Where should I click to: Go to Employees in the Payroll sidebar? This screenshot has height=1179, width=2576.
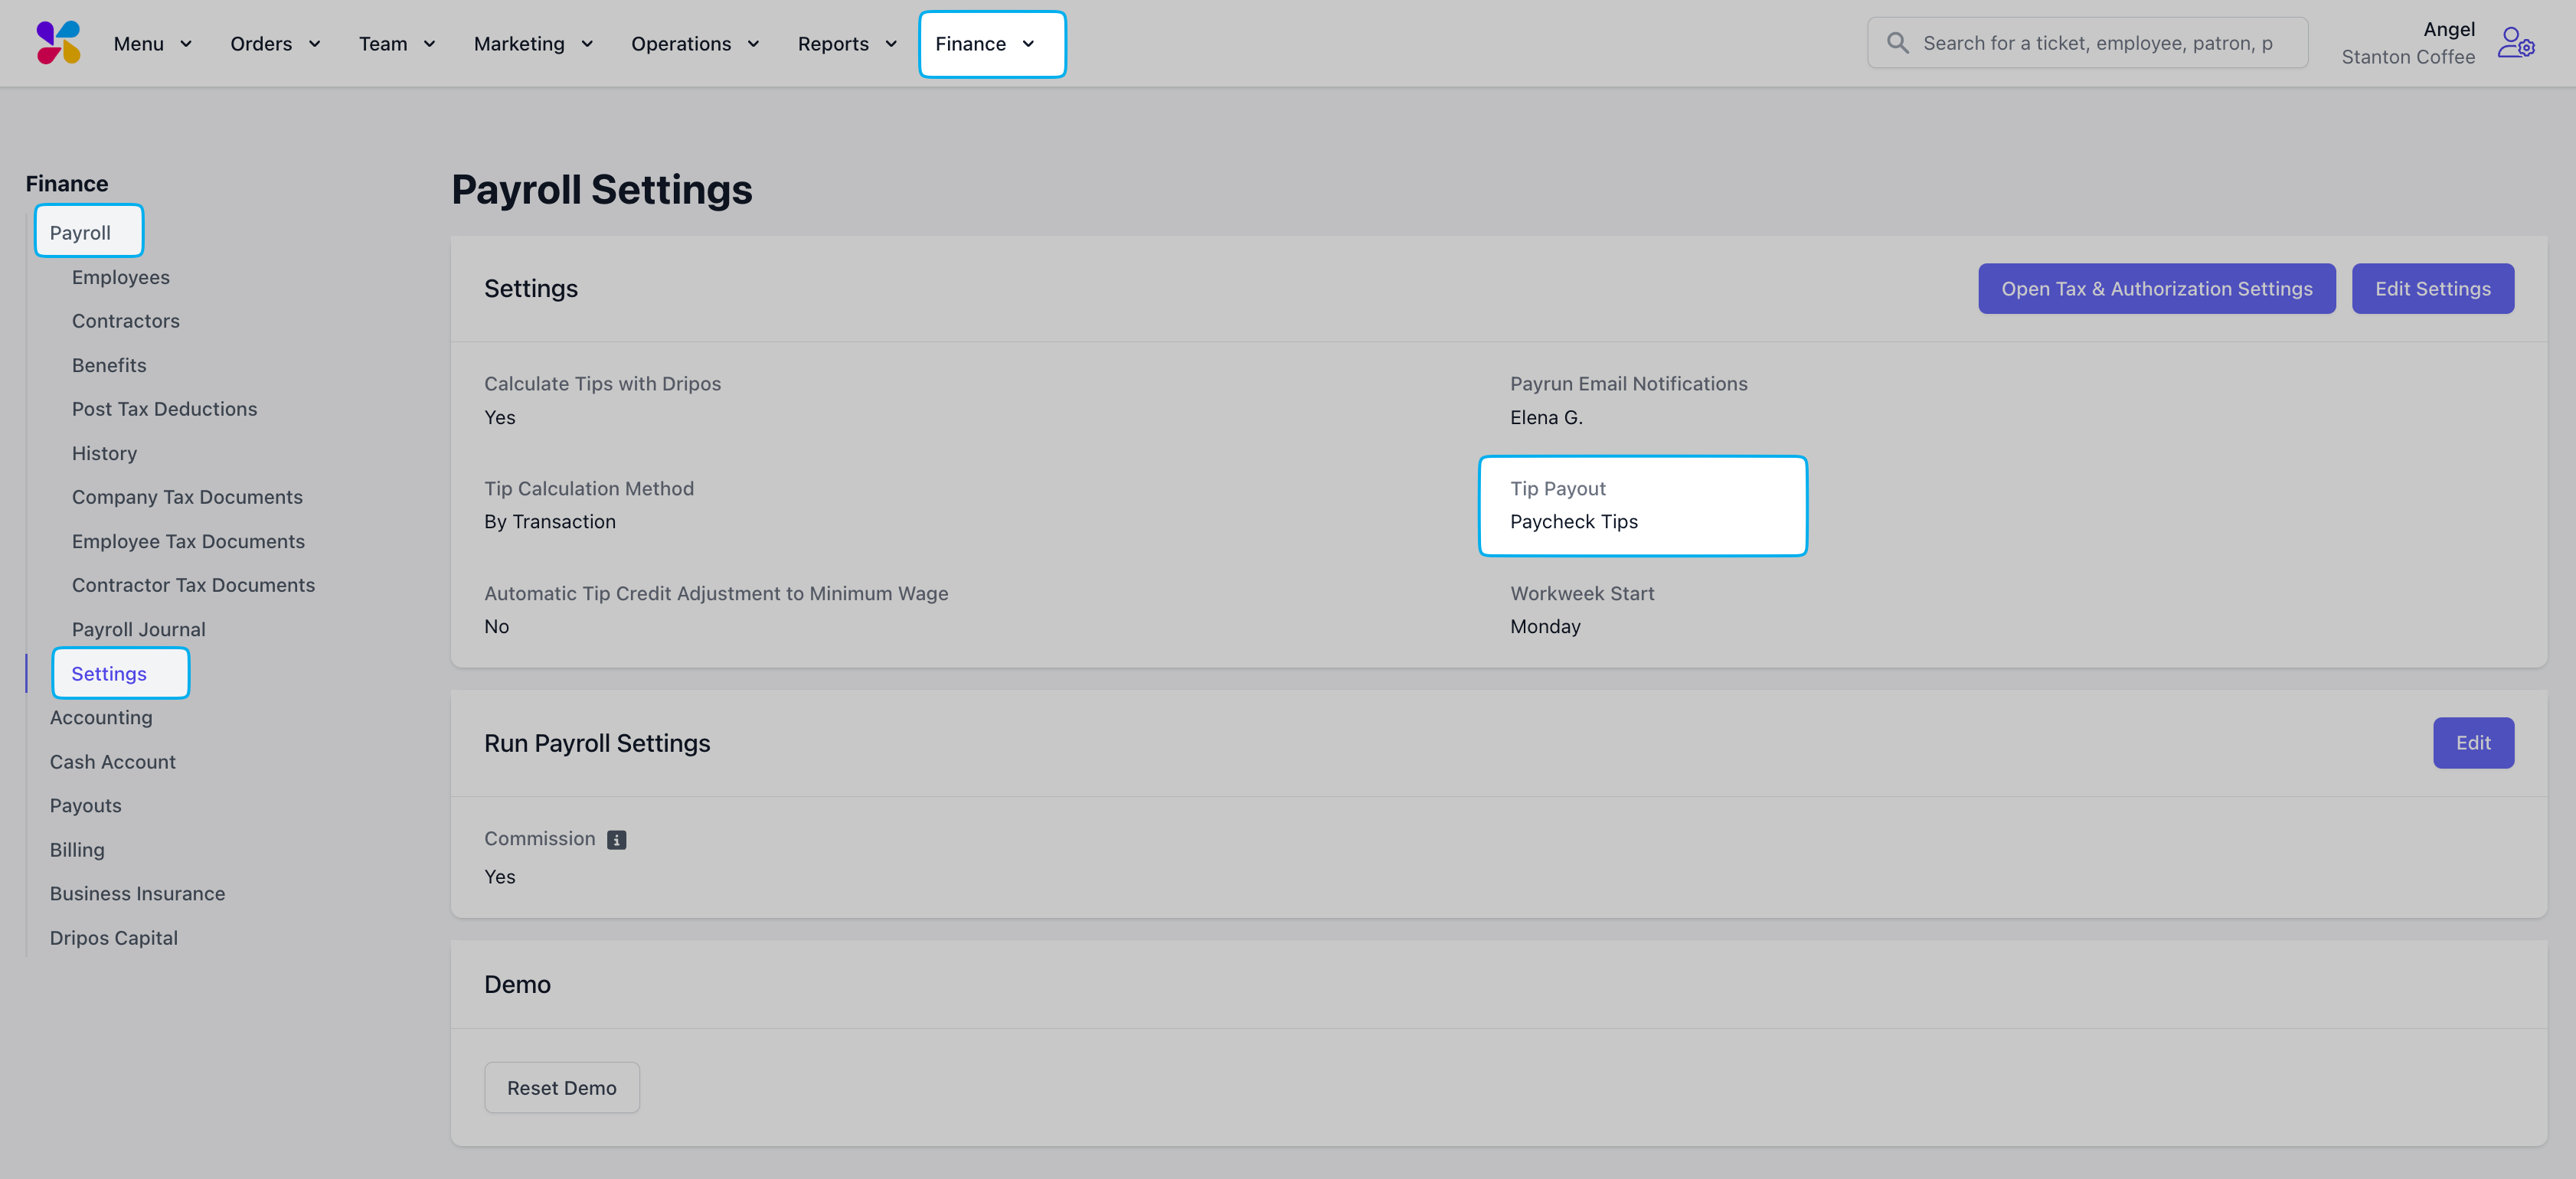tap(120, 277)
